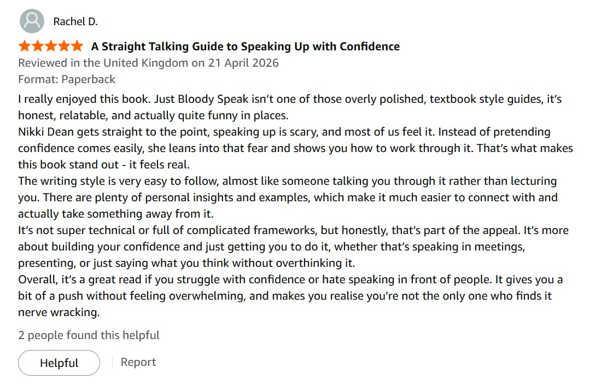
Task: Click the words 'nerve wracking' ending the review
Action: (58, 312)
